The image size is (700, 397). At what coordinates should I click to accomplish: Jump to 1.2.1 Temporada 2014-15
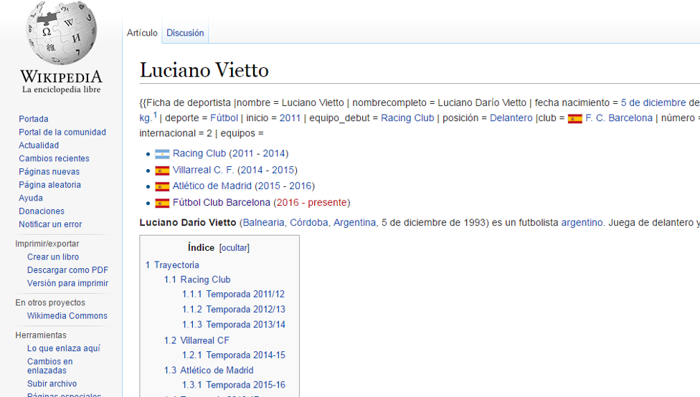pos(234,355)
